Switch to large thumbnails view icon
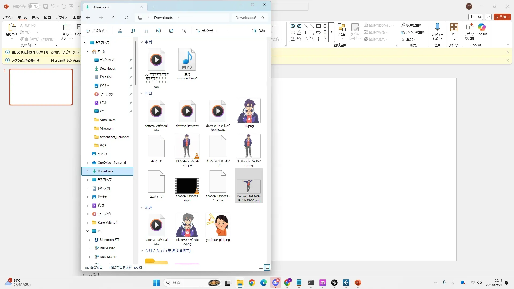Viewport: 514px width, 289px height. point(267,267)
